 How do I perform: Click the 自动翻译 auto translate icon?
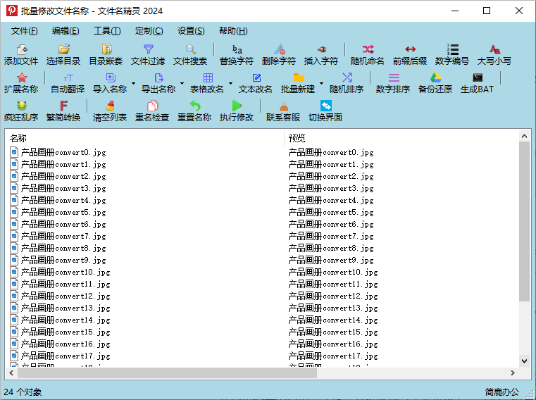point(68,82)
